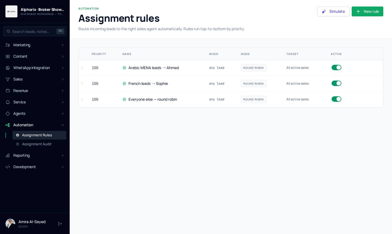The image size is (392, 234).
Task: Click the Sales funnel icon
Action: 8,79
